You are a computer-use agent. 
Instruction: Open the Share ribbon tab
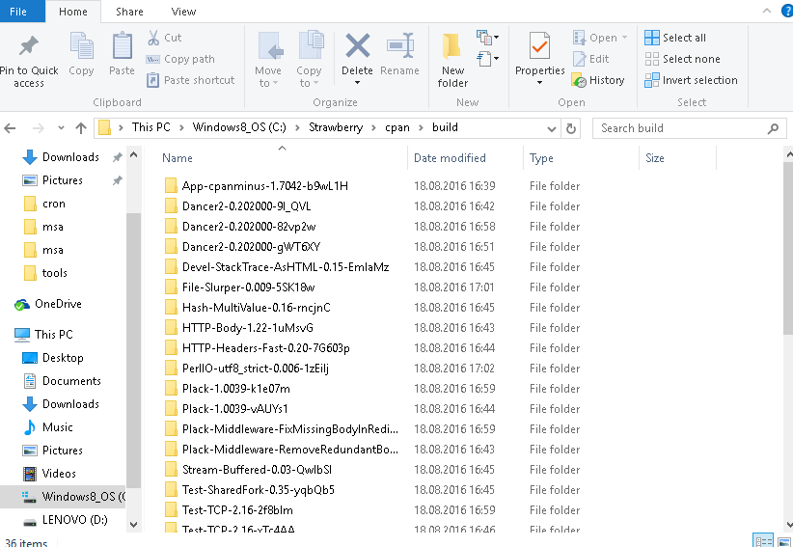pos(130,12)
